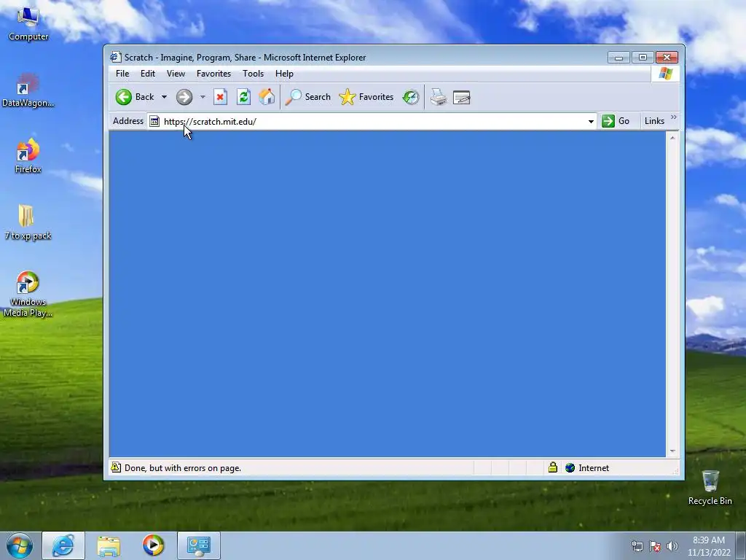Click the SSL padlock icon in status bar
This screenshot has height=560, width=746.
click(552, 467)
